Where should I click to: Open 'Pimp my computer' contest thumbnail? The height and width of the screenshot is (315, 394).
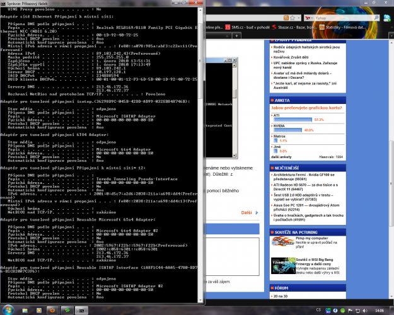coord(282,241)
